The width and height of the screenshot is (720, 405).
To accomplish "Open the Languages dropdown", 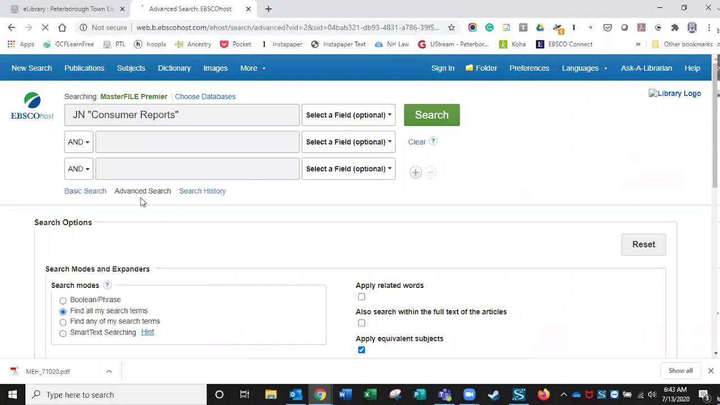I will 584,68.
